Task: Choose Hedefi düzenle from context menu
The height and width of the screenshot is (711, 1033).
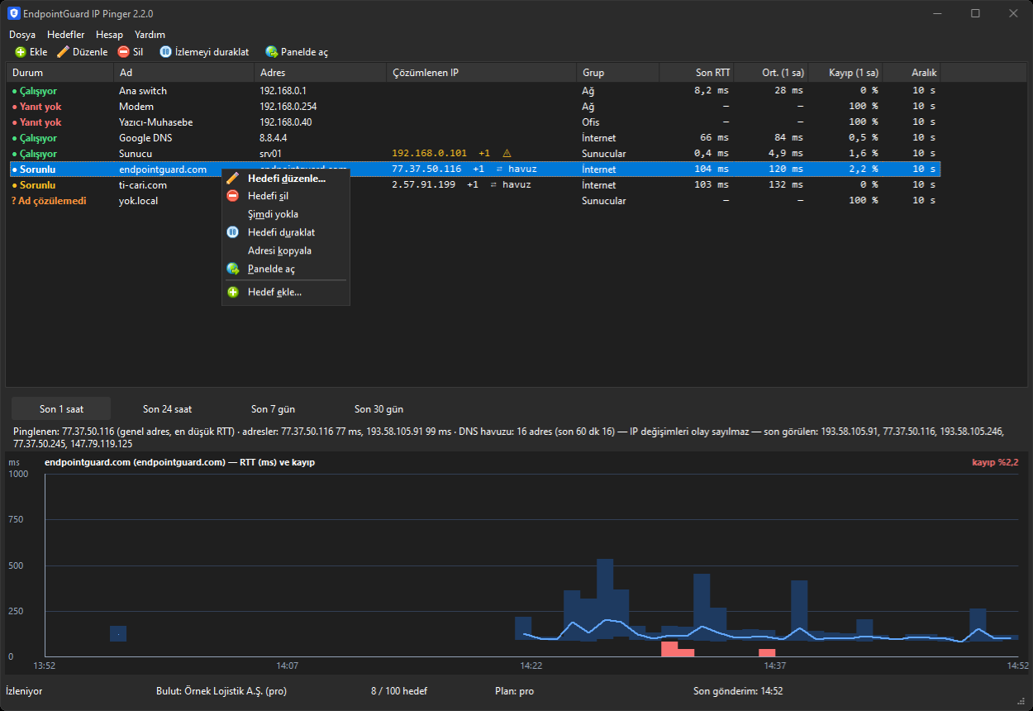Action: coord(286,178)
